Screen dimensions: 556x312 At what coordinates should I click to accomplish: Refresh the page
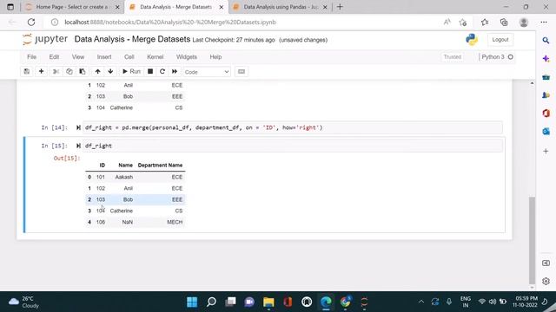click(31, 22)
